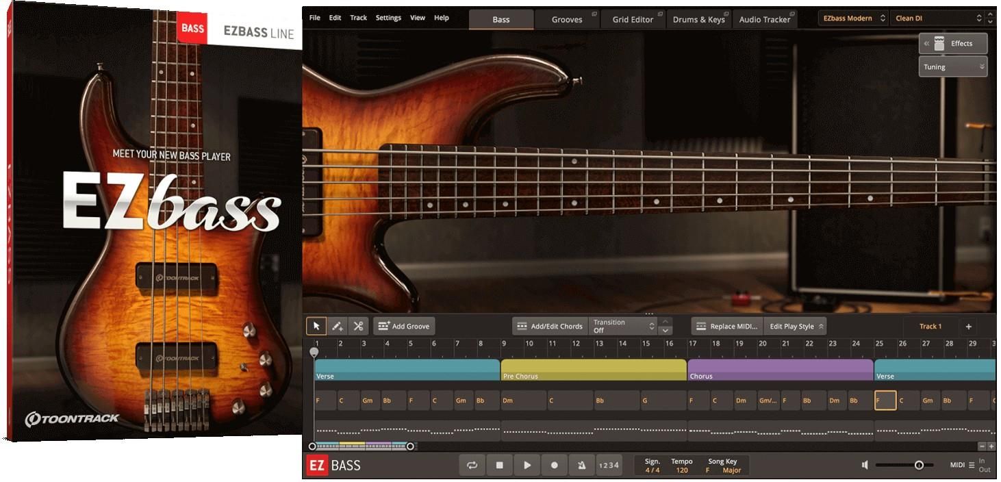Select the Gm/... chord in Chorus

pyautogui.click(x=769, y=401)
